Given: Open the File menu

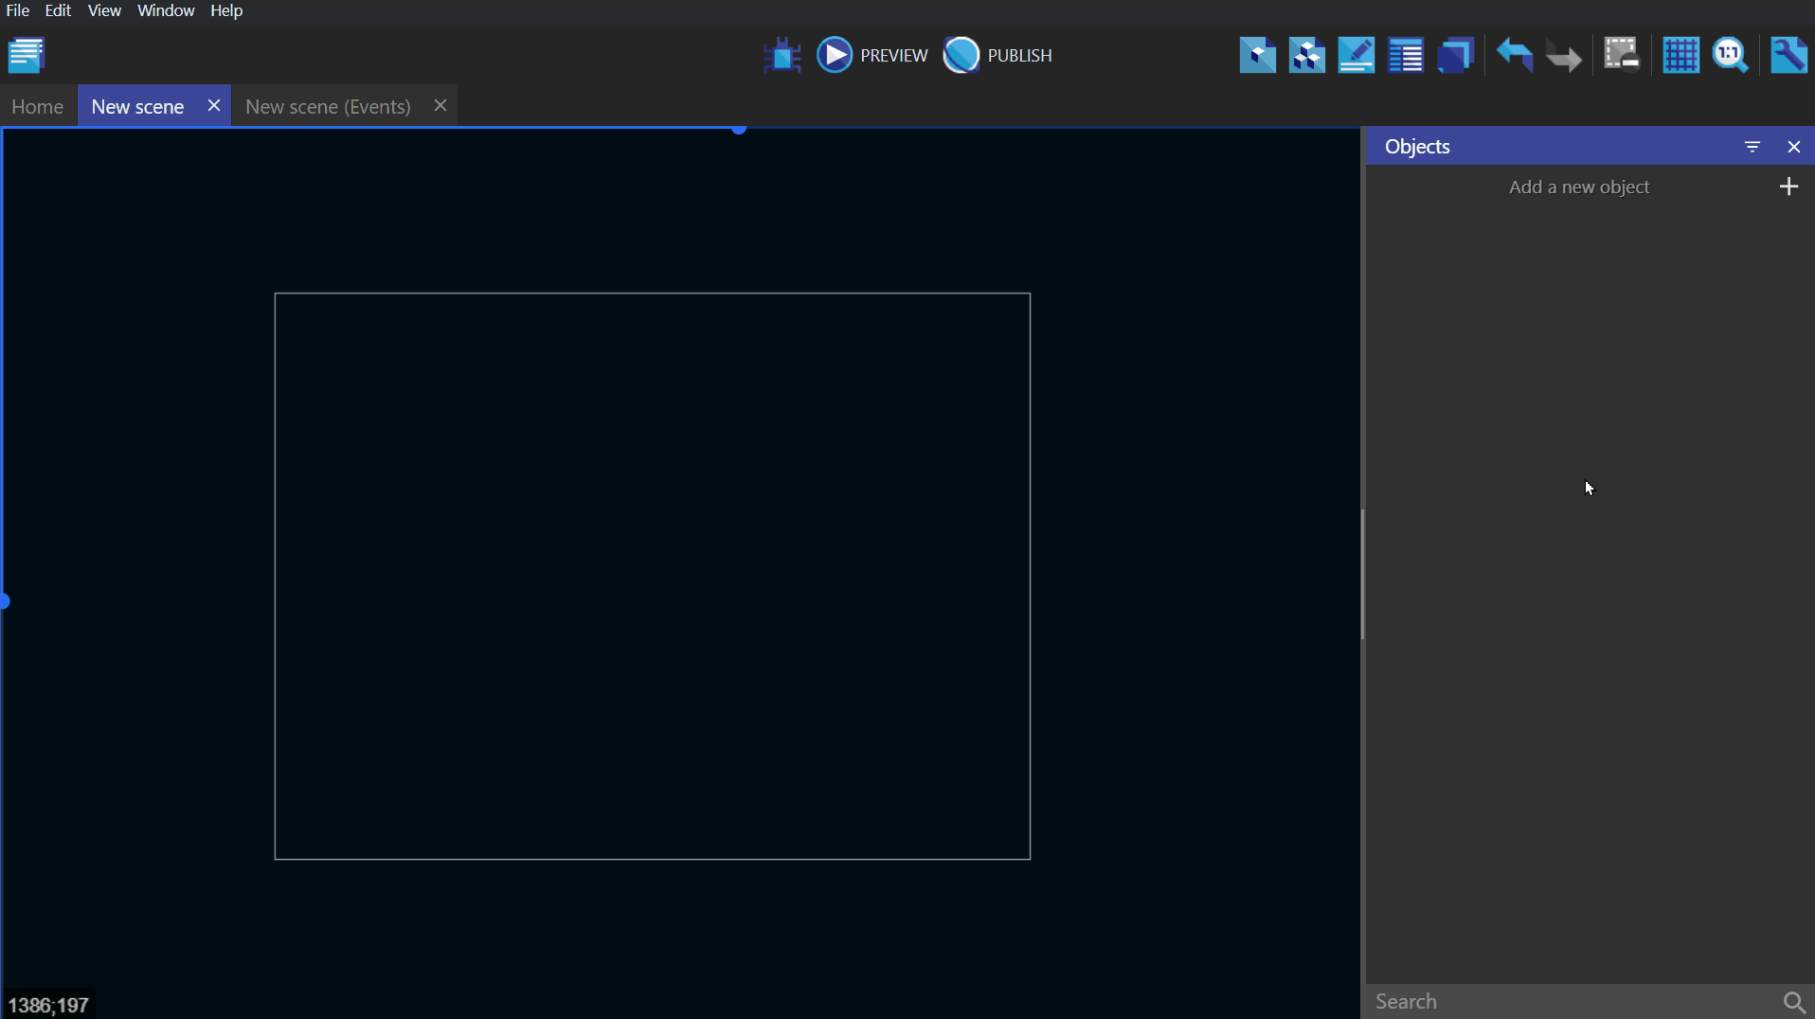Looking at the screenshot, I should coord(18,10).
